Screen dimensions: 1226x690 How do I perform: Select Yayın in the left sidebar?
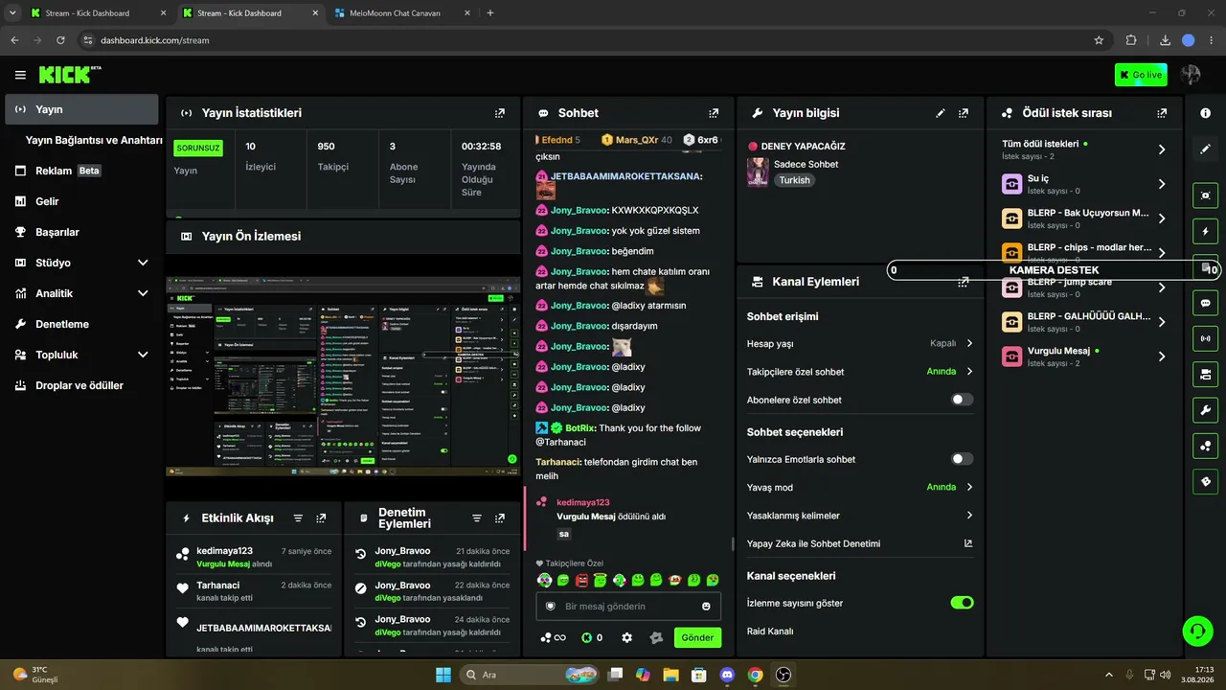tap(81, 109)
